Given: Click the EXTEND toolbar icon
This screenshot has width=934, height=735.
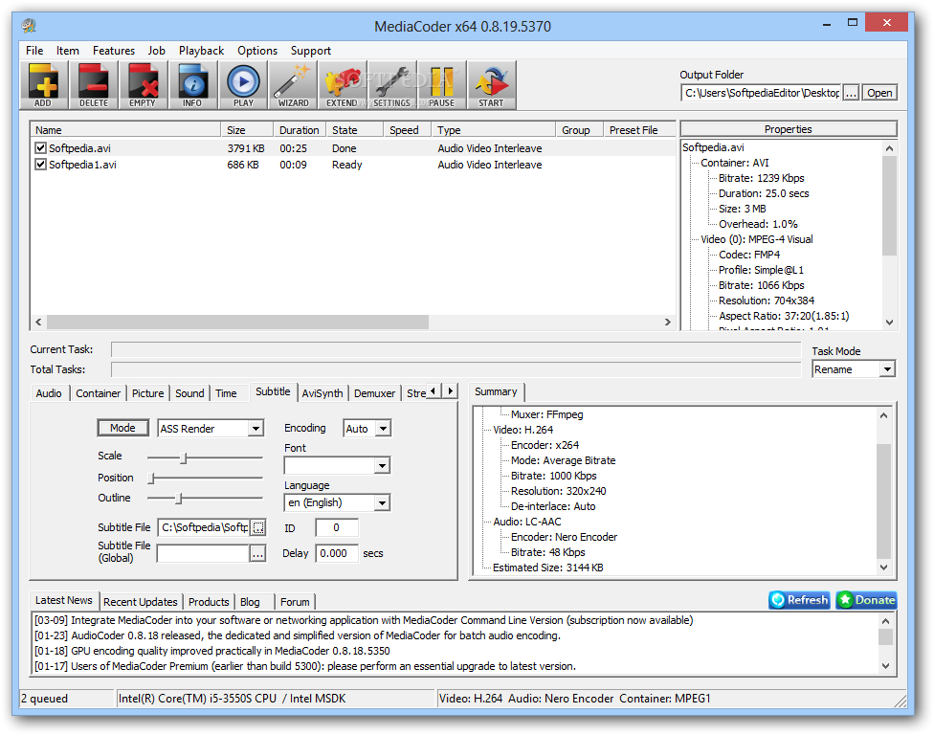Looking at the screenshot, I should pyautogui.click(x=343, y=85).
